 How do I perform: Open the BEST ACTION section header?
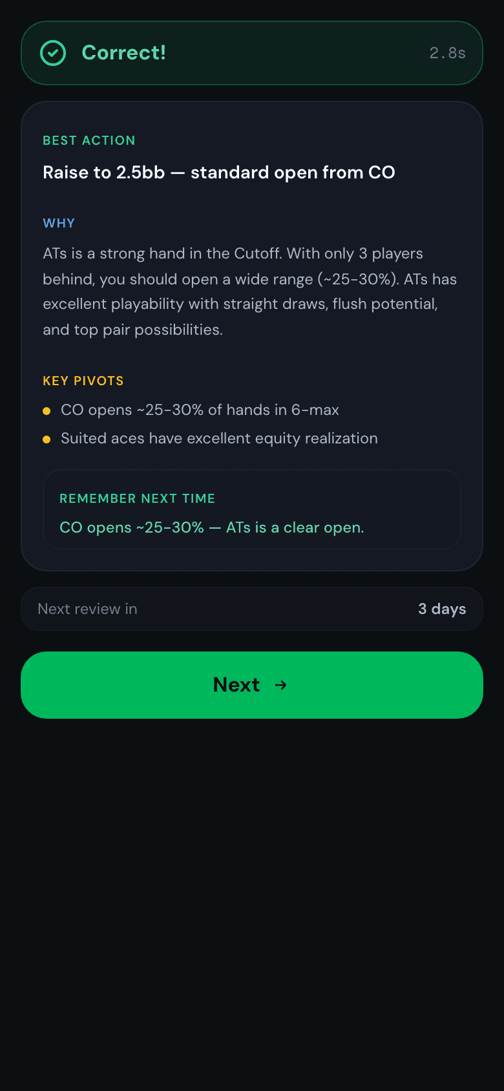coord(89,140)
